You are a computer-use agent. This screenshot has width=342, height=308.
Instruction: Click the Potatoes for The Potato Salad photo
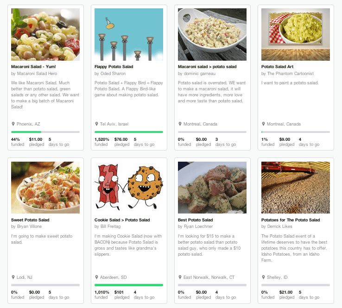coord(296,188)
